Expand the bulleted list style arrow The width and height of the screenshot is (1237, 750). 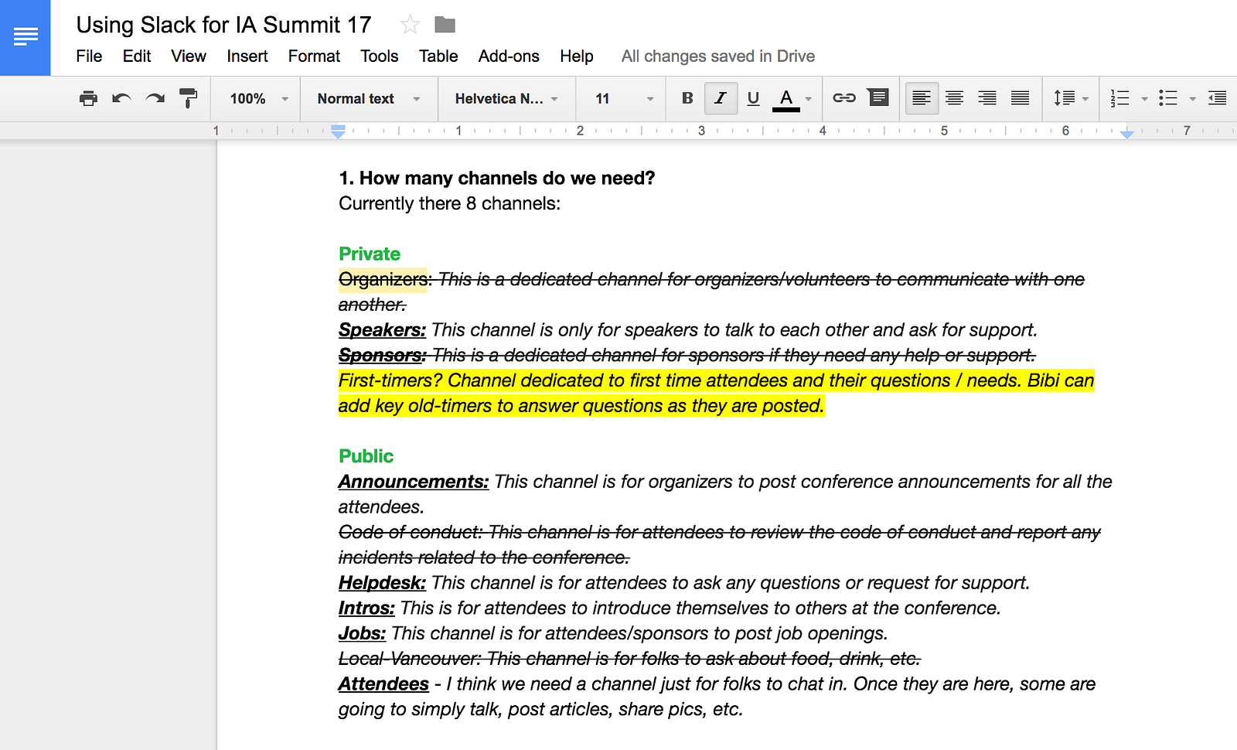tap(1192, 99)
